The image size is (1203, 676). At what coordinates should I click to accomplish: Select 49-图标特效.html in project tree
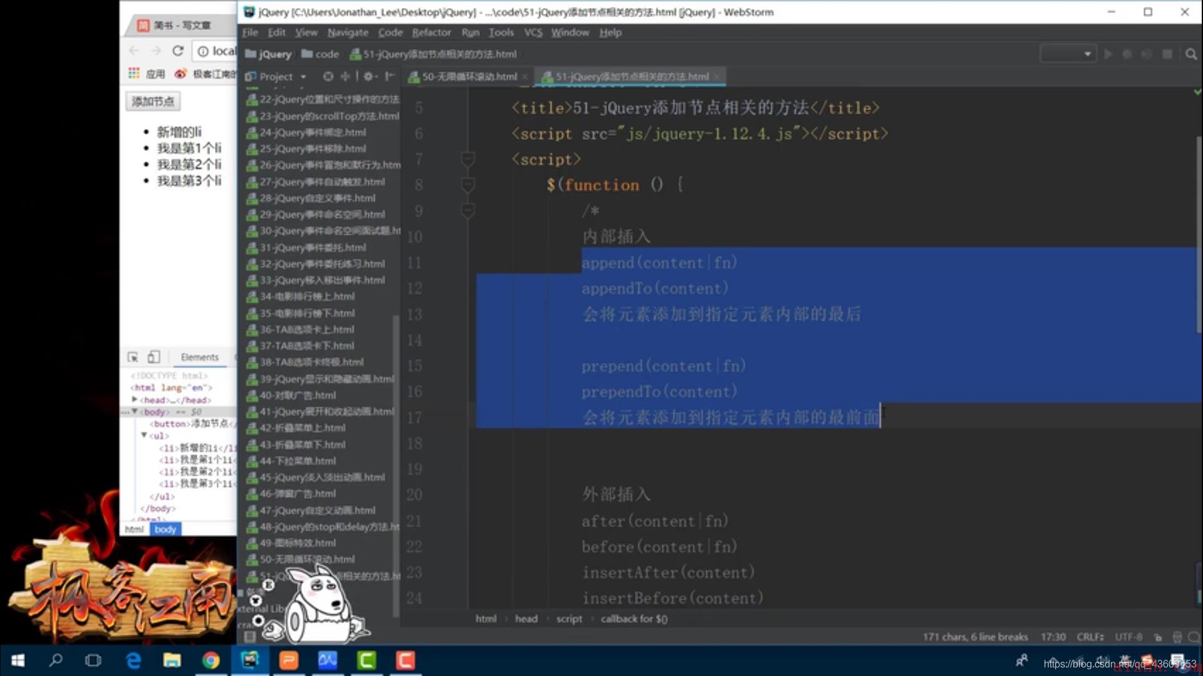click(291, 543)
